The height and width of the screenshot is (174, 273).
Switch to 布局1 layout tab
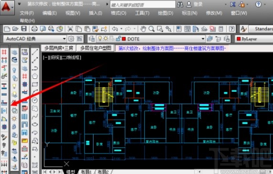tap(86, 172)
